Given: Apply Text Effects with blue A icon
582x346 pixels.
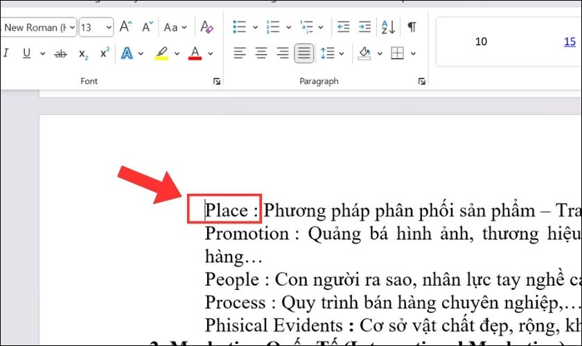Looking at the screenshot, I should coord(127,53).
